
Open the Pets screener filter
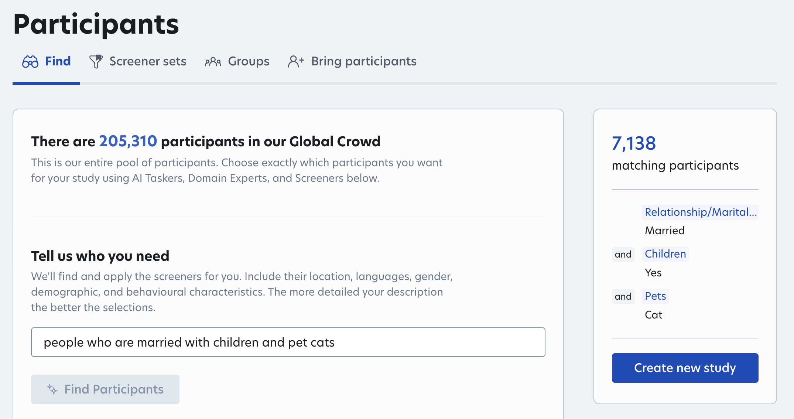click(655, 296)
